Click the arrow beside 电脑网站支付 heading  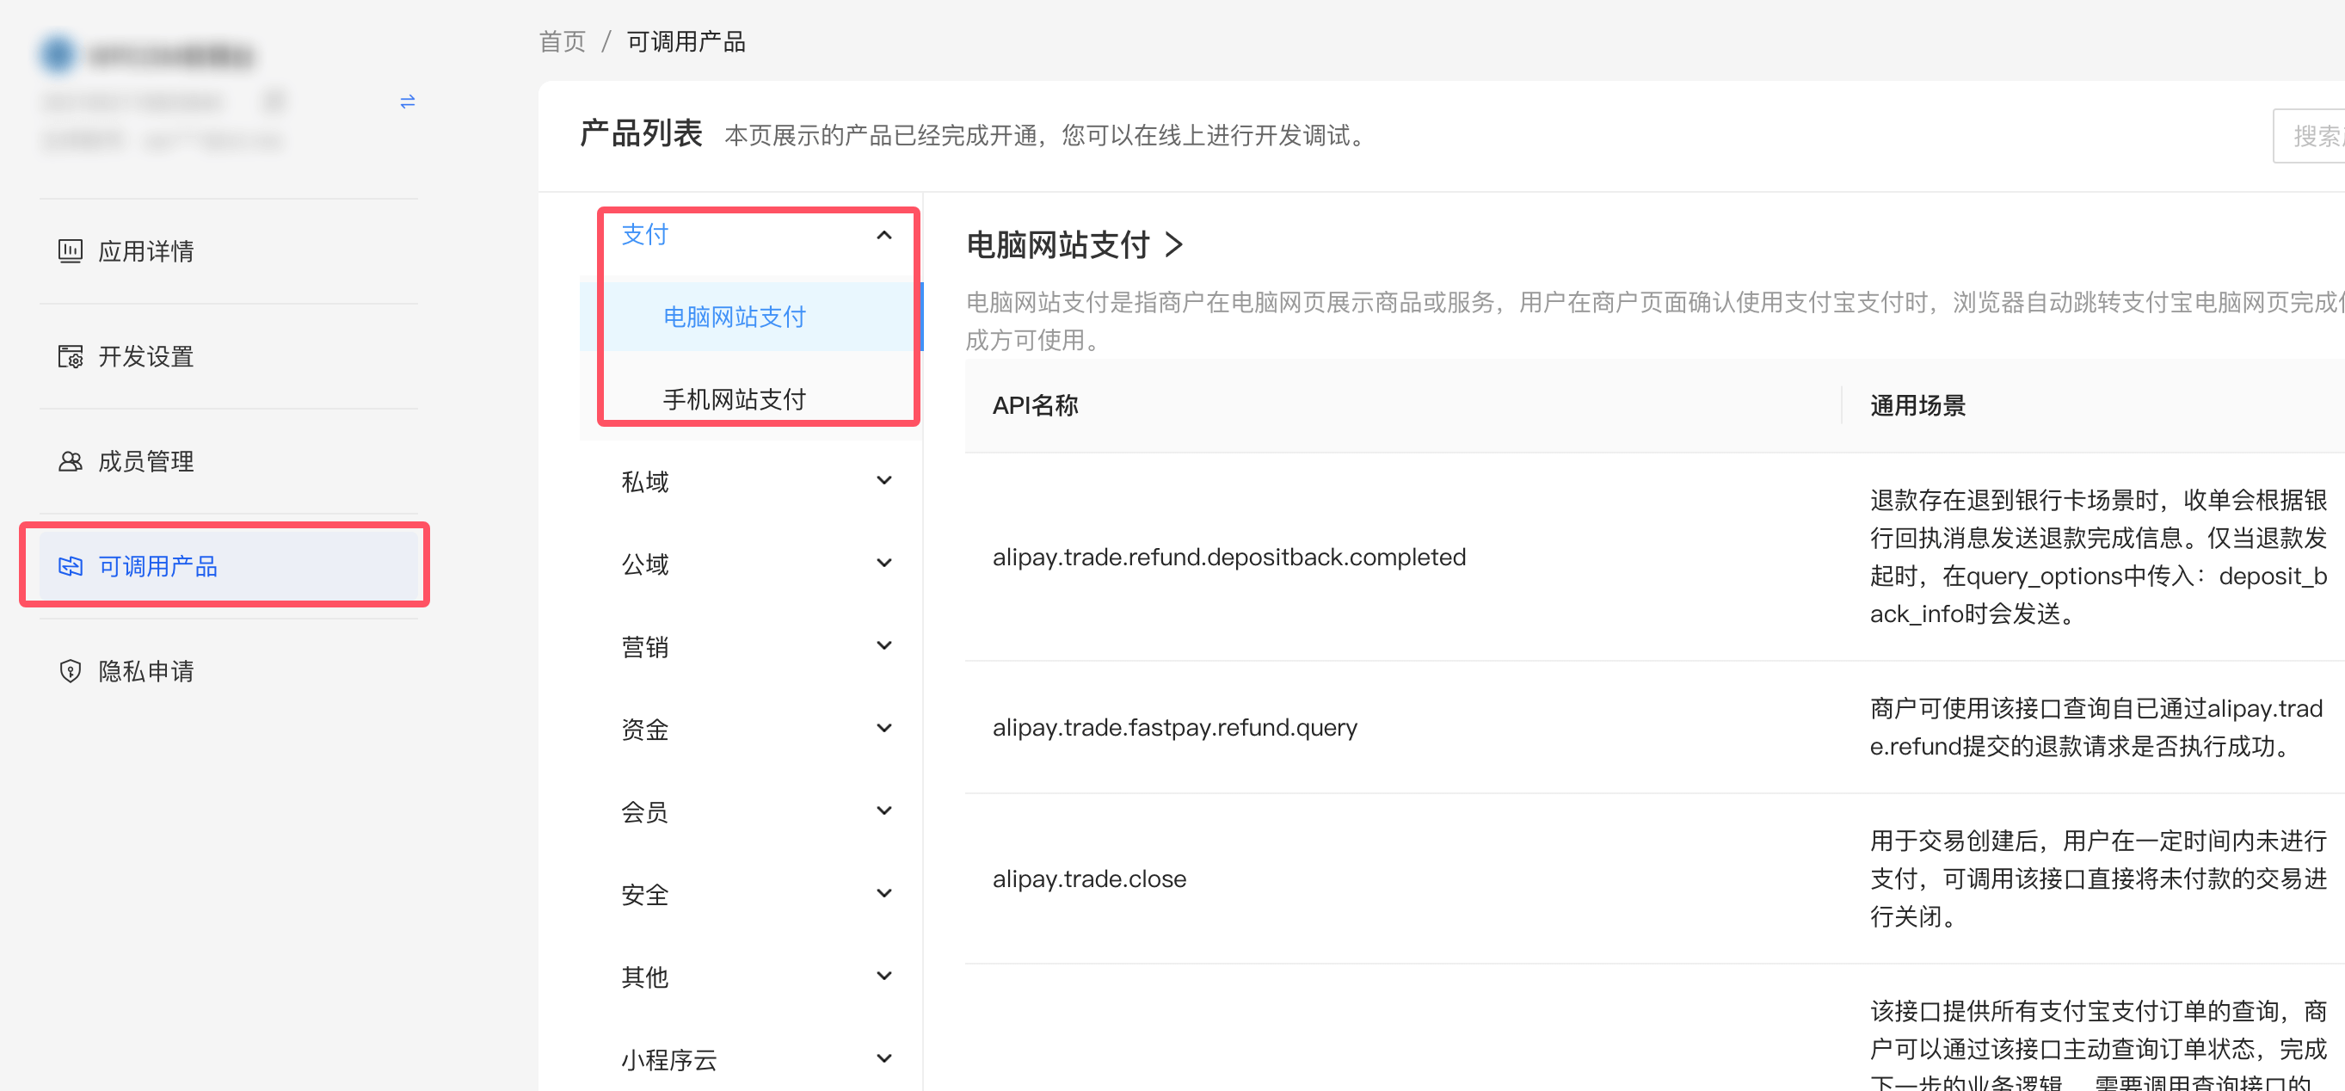click(x=1174, y=245)
